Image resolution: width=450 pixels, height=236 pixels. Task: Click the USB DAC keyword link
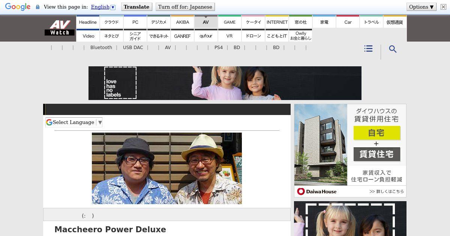(x=133, y=48)
